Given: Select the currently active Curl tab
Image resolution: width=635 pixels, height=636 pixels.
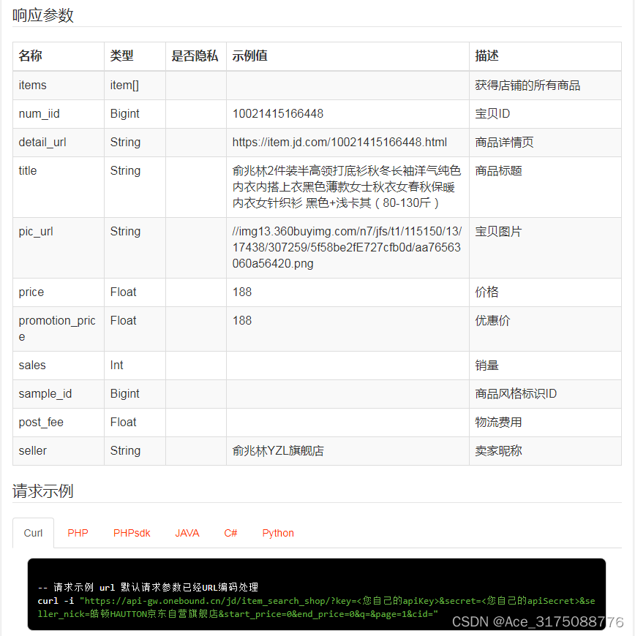Looking at the screenshot, I should coord(33,533).
